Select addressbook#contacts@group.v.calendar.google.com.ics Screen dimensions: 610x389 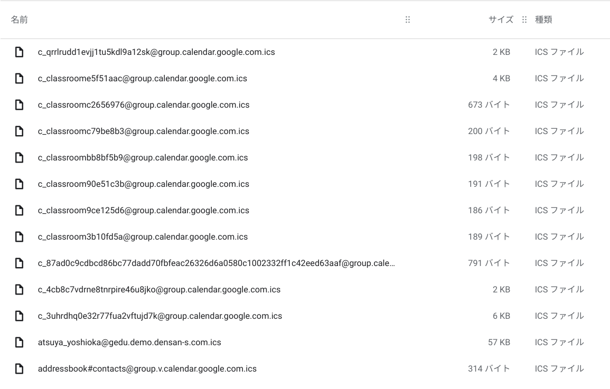(147, 369)
